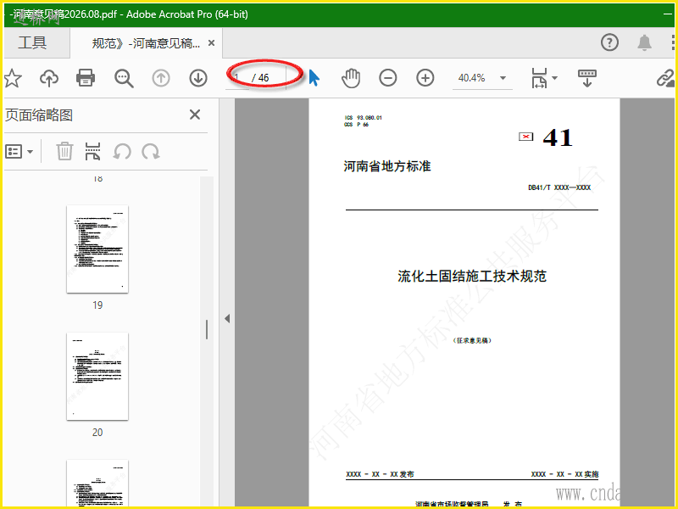
Task: Close the 规范》-河南意见稿 document tab
Action: click(211, 43)
